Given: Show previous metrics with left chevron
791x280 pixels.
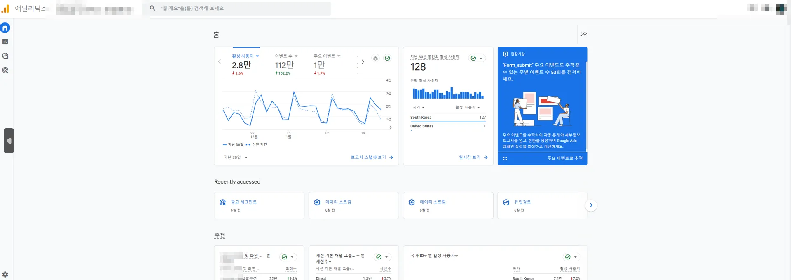Looking at the screenshot, I should coord(220,62).
